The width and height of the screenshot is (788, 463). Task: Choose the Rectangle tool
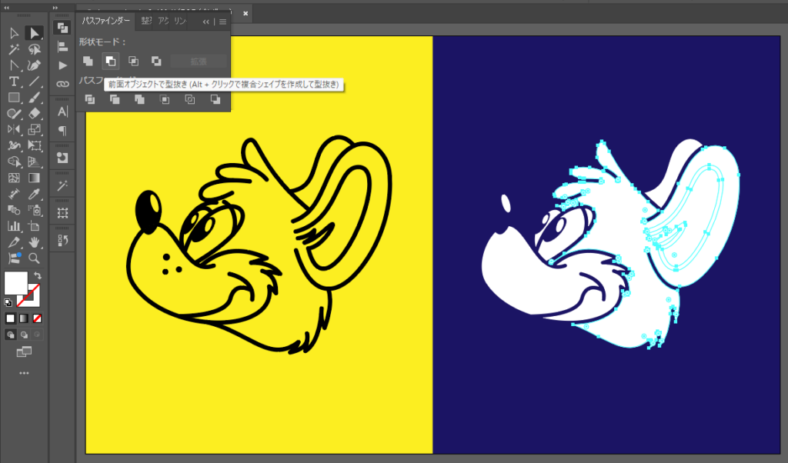coord(14,98)
